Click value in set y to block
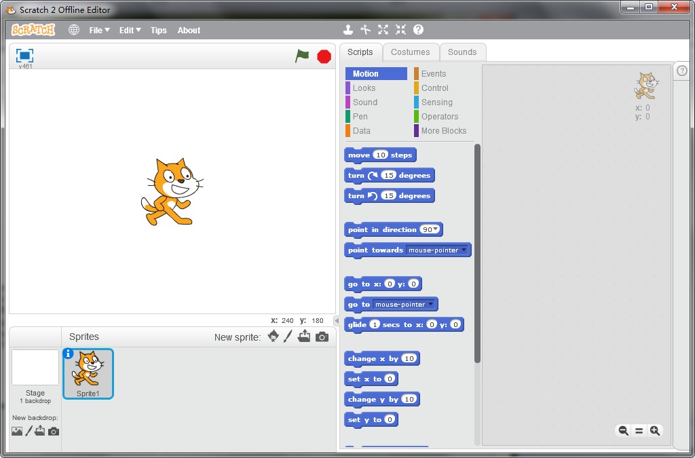 click(390, 419)
